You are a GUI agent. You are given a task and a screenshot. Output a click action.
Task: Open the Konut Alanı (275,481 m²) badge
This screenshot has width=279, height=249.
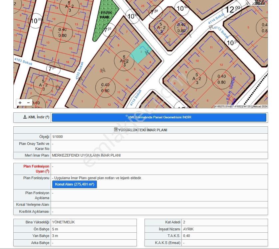(75, 184)
